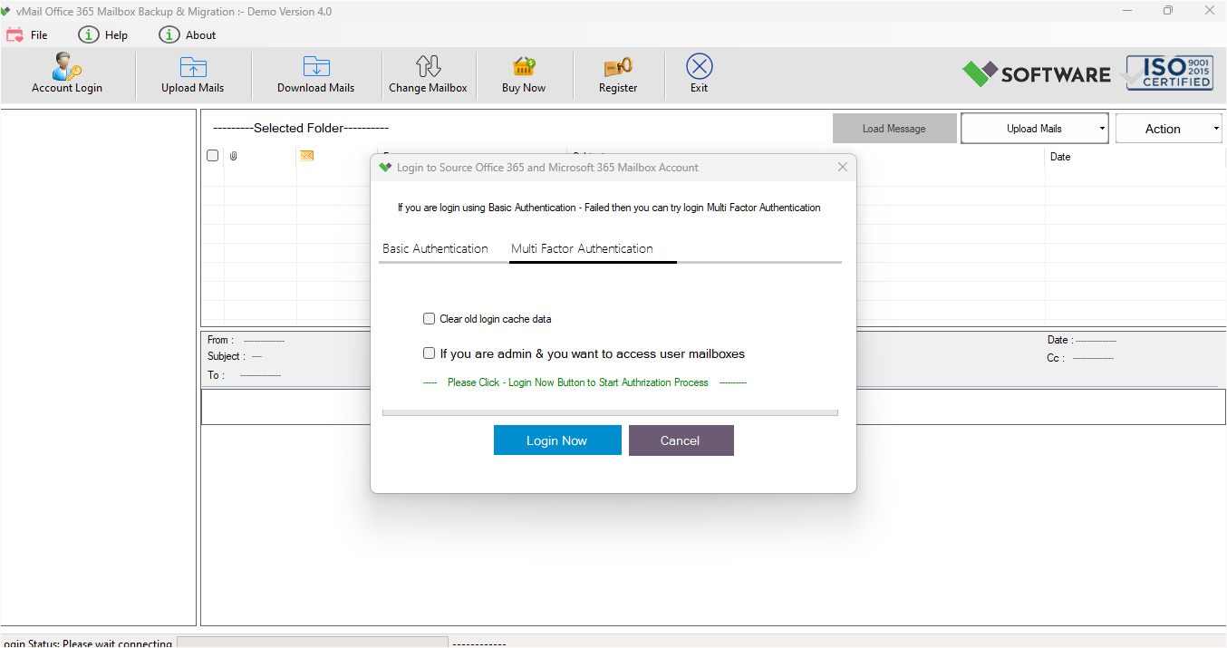Viewport: 1227px width, 648px height.
Task: Close the login dialog with X
Action: [843, 167]
